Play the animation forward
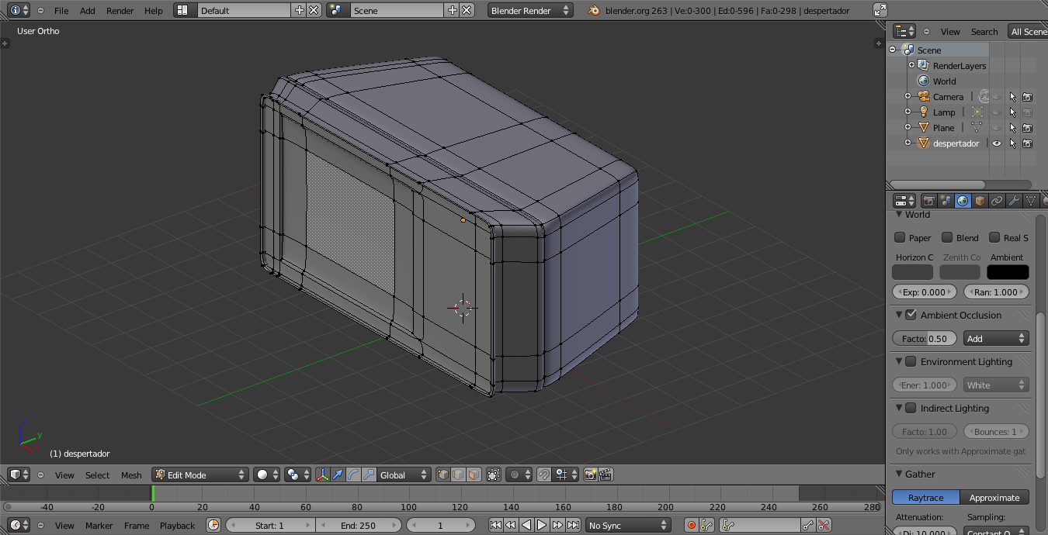The image size is (1048, 535). [x=542, y=525]
